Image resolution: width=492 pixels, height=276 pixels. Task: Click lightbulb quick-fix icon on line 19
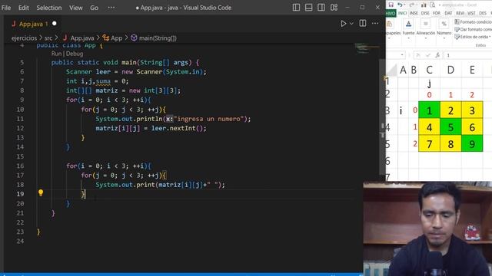(41, 192)
